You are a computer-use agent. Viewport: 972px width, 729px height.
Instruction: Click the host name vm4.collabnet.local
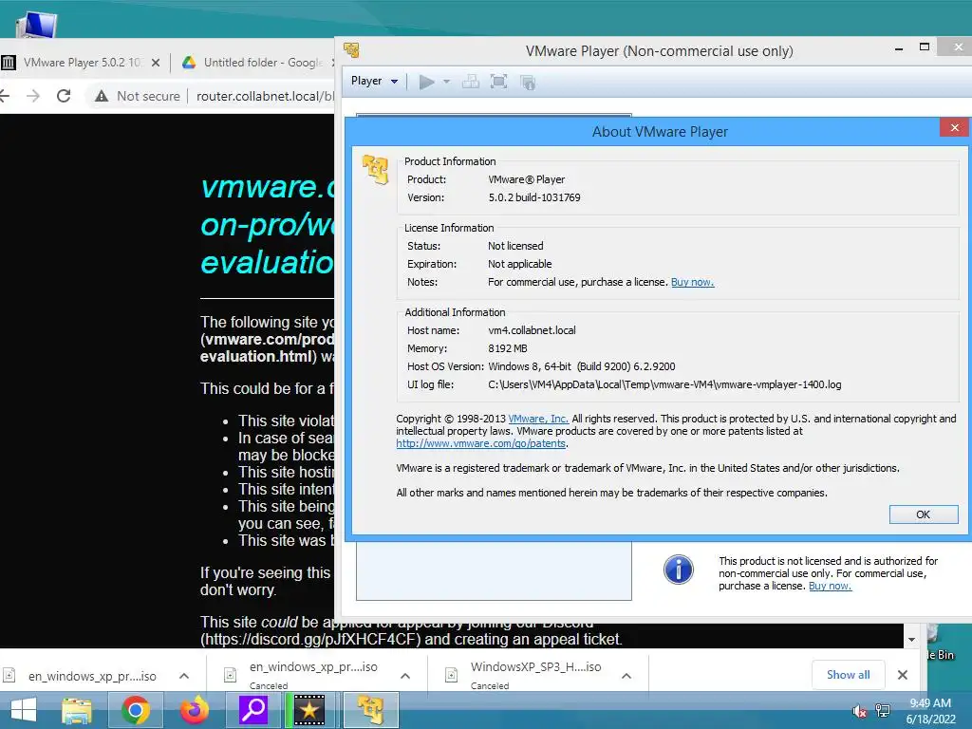(x=532, y=330)
